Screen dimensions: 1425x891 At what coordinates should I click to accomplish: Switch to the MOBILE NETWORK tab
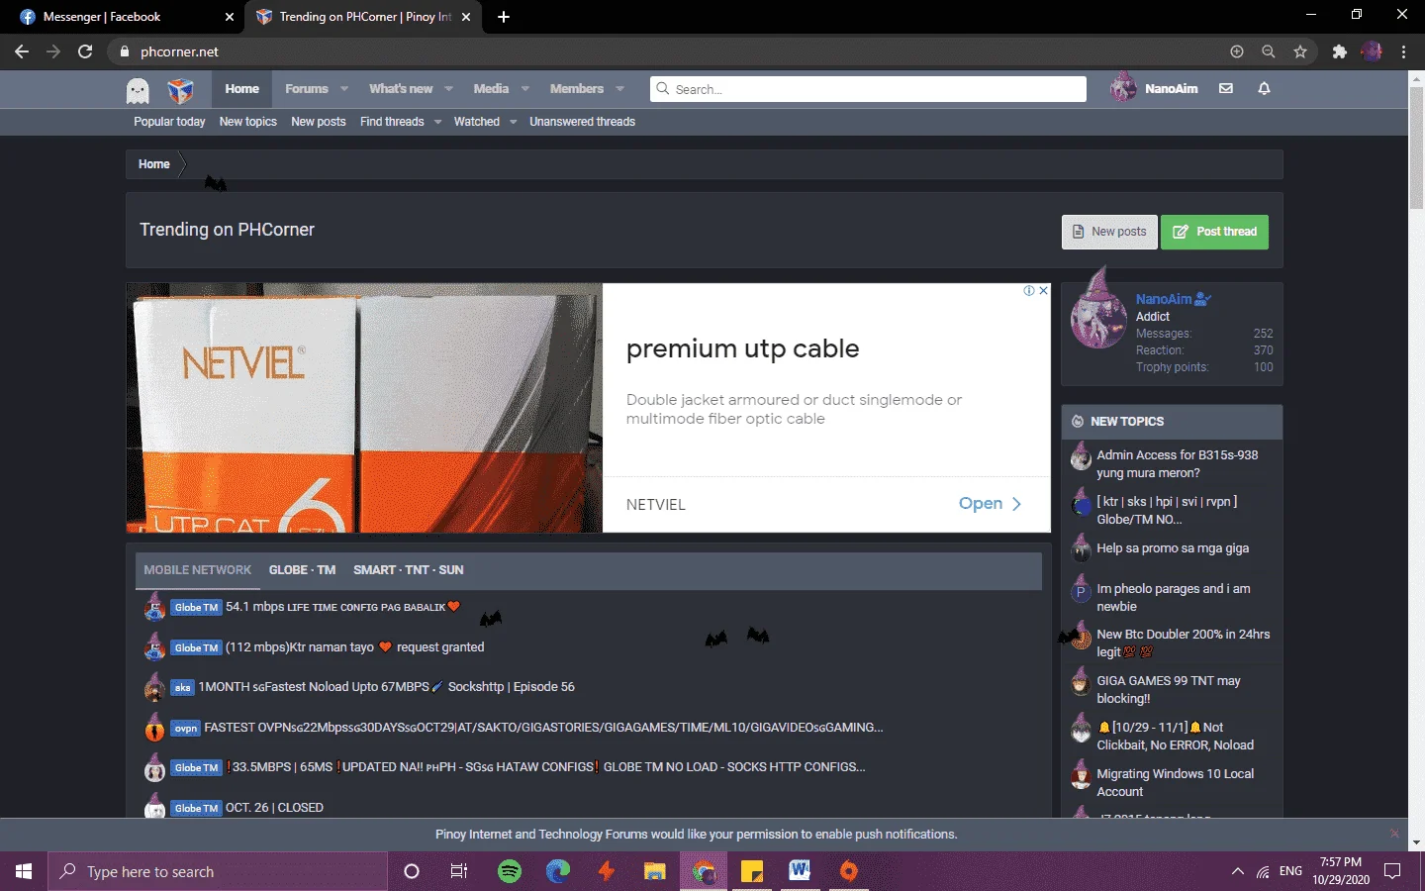click(198, 570)
